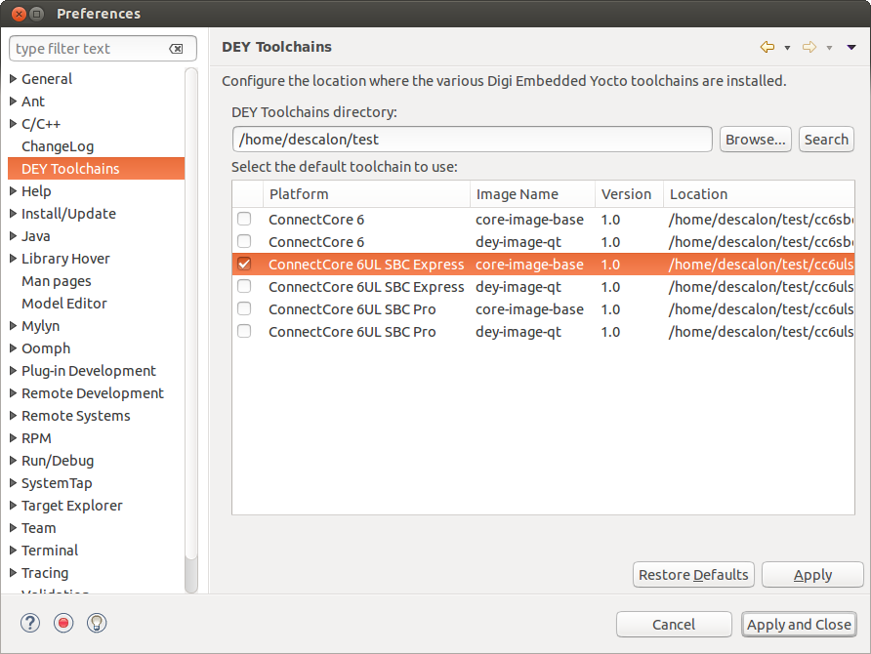Check the ConnectCore 6 core-image-base toolchain
This screenshot has width=871, height=654.
[x=244, y=220]
